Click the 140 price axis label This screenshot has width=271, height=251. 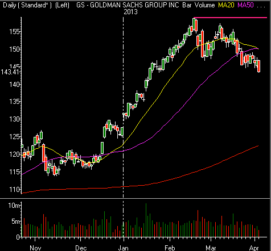click(14, 84)
